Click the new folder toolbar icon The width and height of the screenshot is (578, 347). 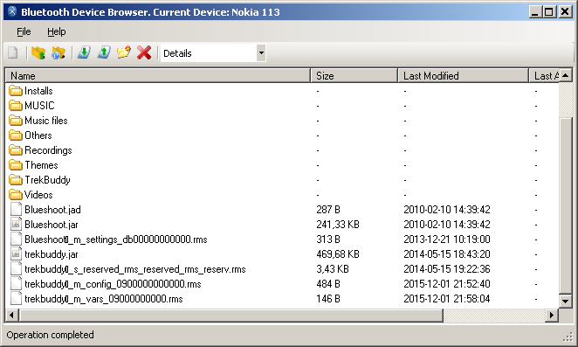pos(124,52)
